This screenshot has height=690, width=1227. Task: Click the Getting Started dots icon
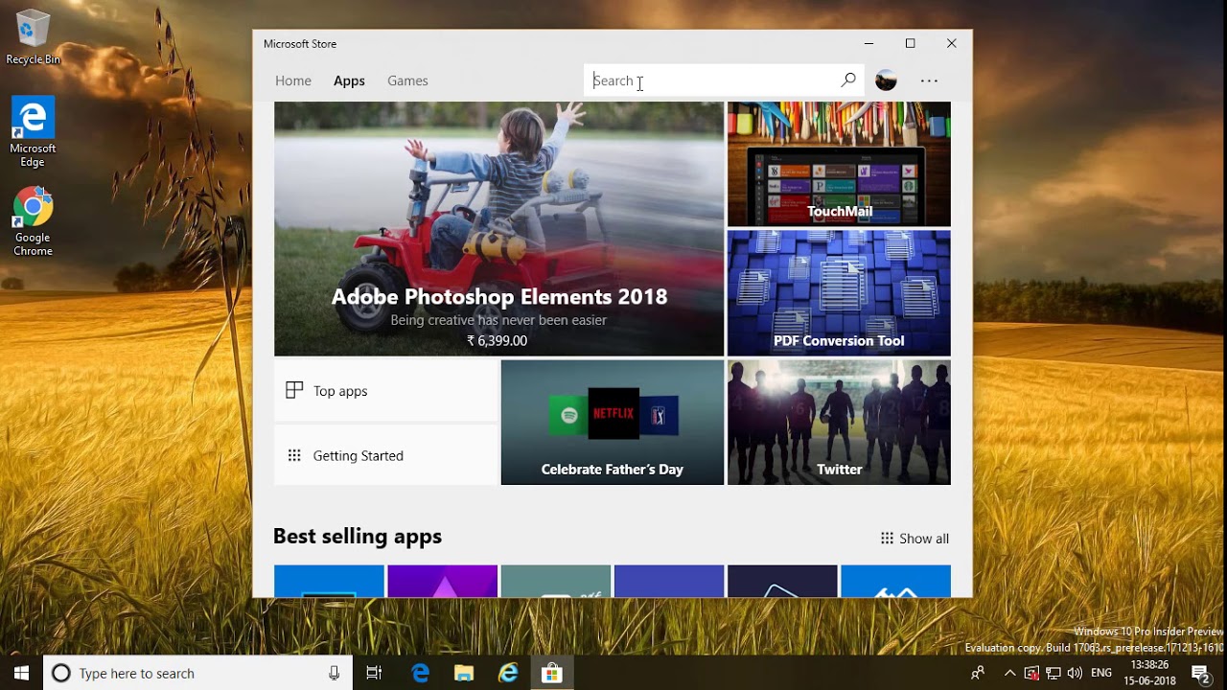click(294, 455)
